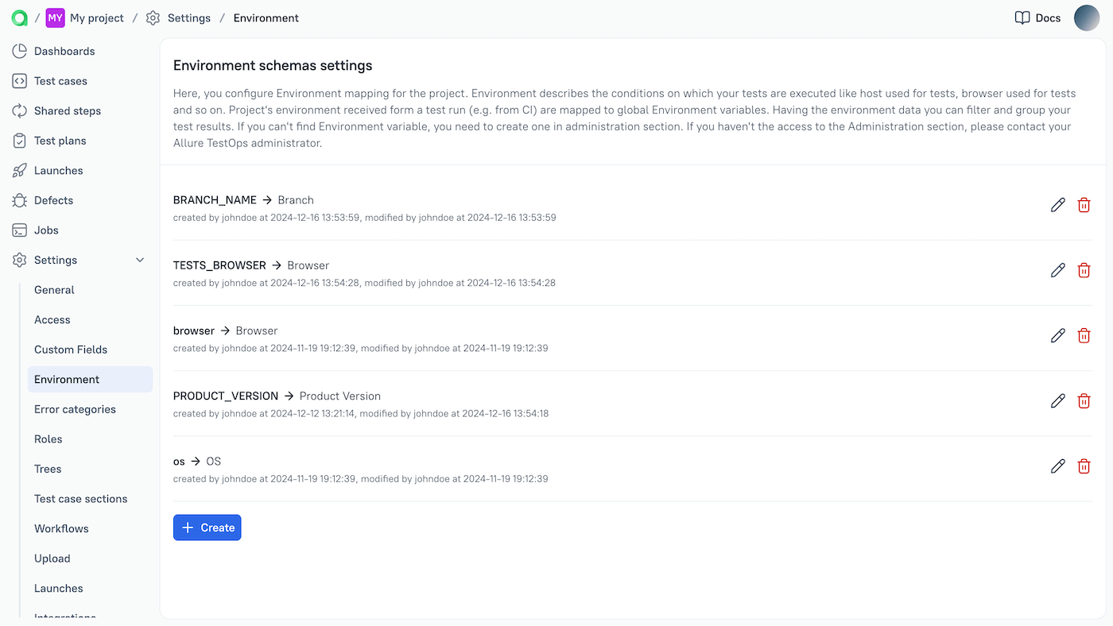Open the Jobs section icon
1113x626 pixels.
tap(20, 230)
